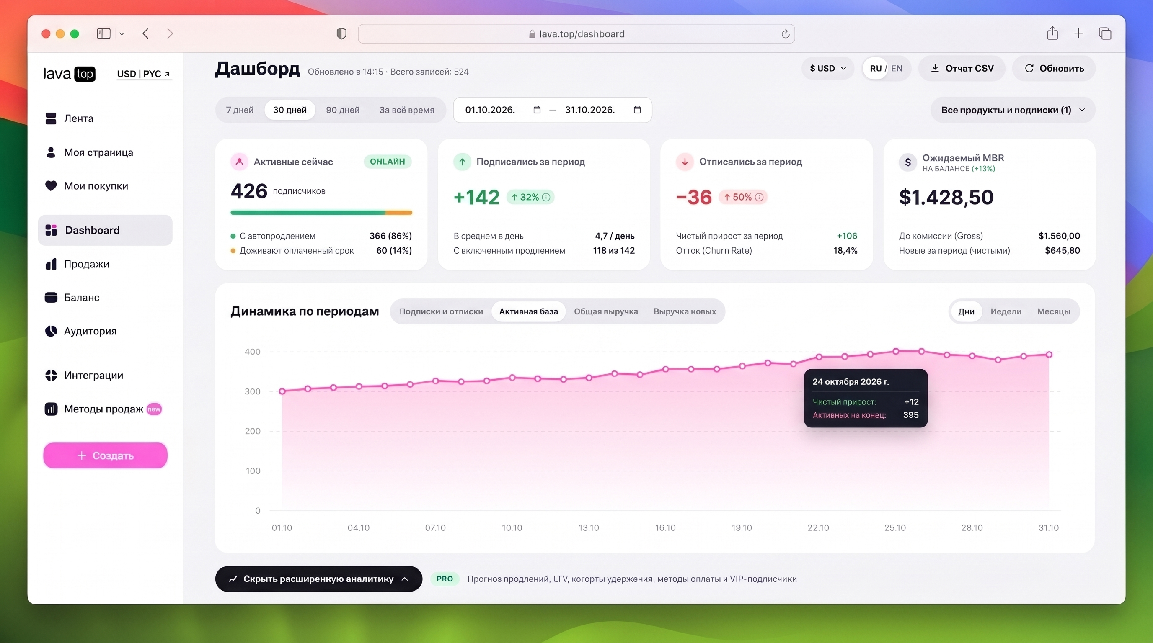This screenshot has width=1153, height=643.
Task: Click the Обновить refresh button
Action: pyautogui.click(x=1054, y=68)
